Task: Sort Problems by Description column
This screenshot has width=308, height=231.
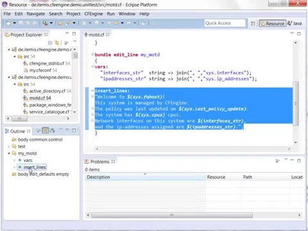Action: click(145, 177)
